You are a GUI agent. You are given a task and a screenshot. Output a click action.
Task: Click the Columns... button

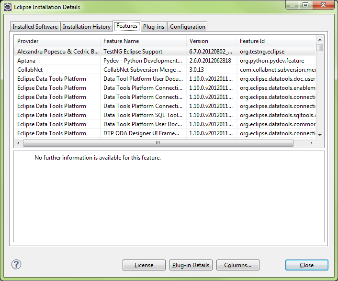click(237, 265)
